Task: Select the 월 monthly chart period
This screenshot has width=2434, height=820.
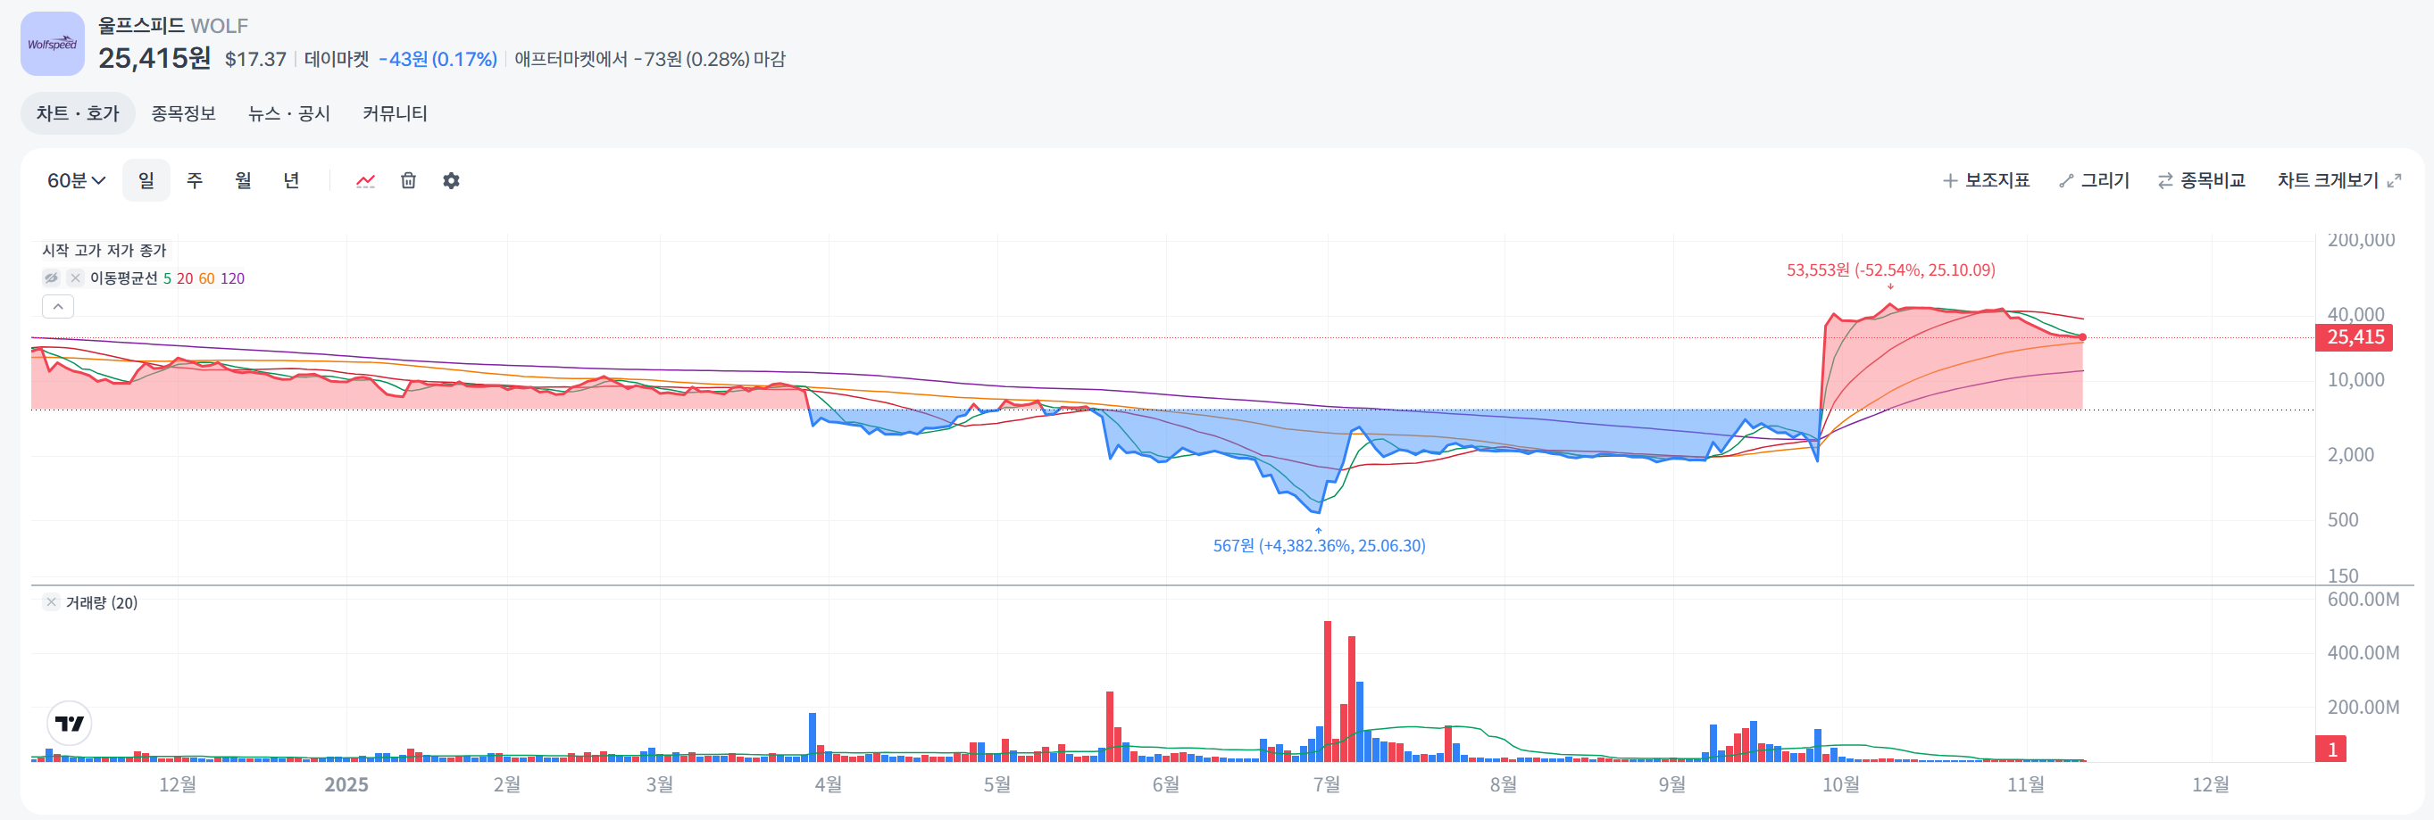Action: click(x=243, y=180)
